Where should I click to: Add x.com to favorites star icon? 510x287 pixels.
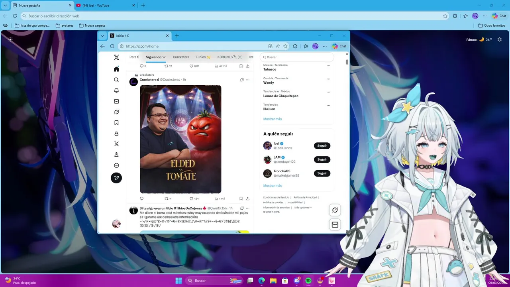pos(285,46)
